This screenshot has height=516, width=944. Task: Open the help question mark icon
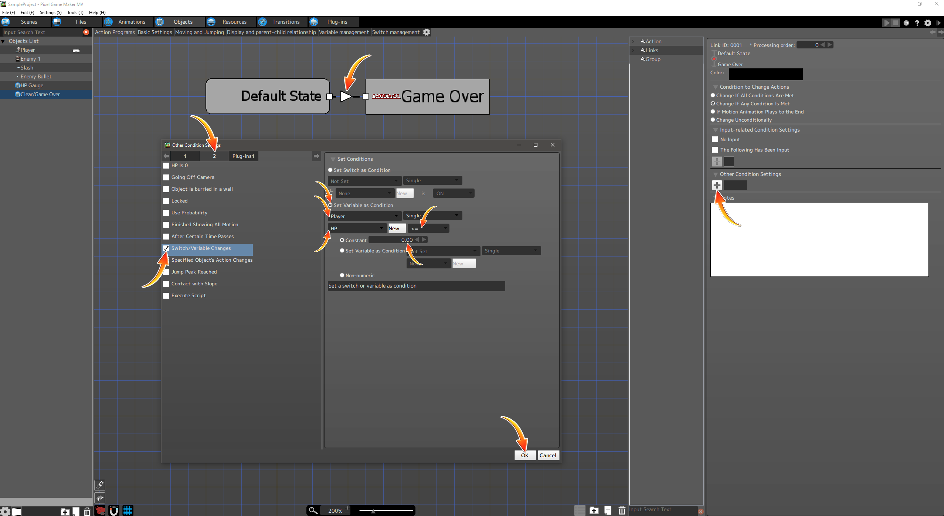click(x=917, y=23)
